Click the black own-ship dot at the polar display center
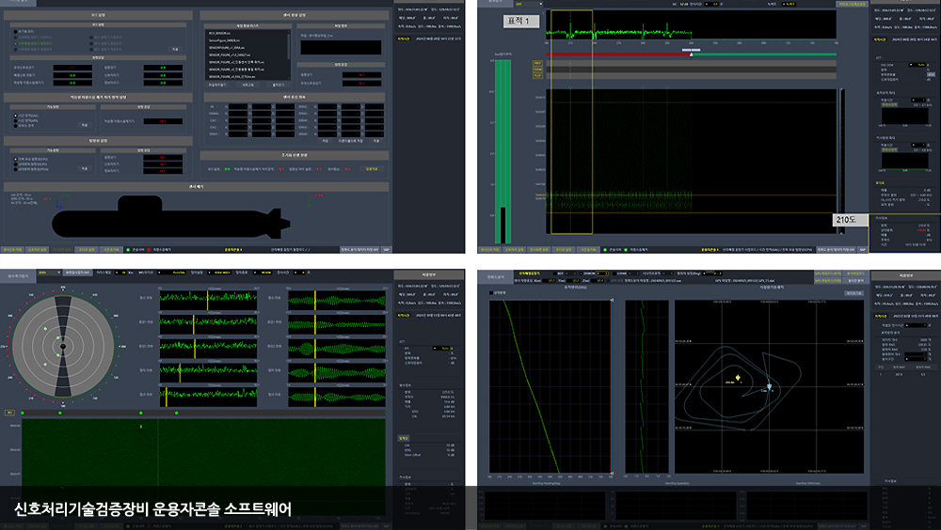 pyautogui.click(x=63, y=347)
